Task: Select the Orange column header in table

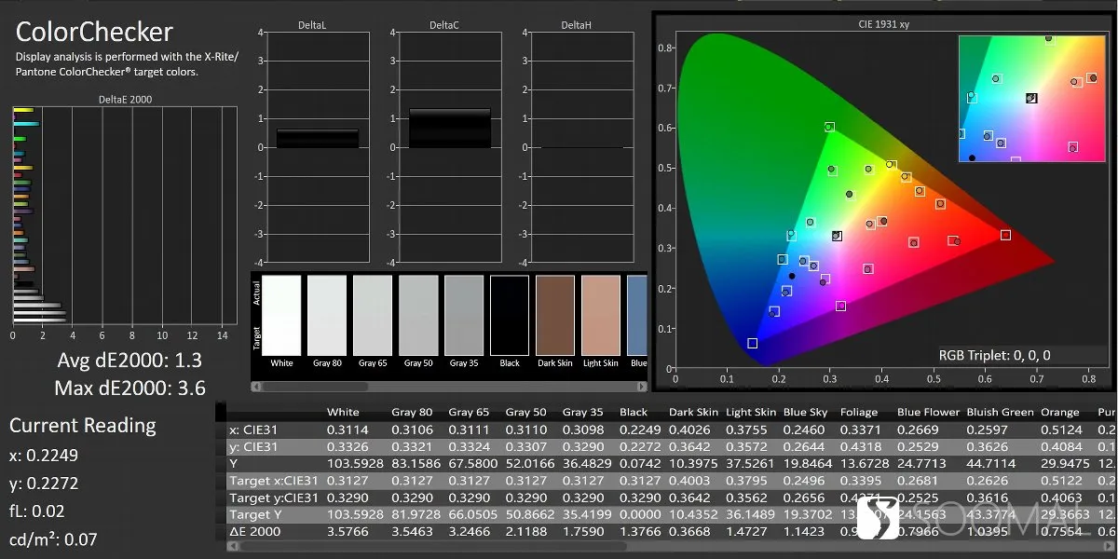Action: (1060, 412)
